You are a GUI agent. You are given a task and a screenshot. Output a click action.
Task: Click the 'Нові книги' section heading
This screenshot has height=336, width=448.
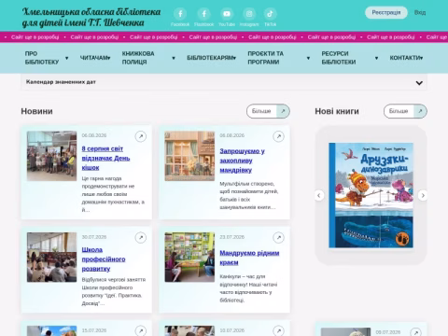click(x=337, y=111)
